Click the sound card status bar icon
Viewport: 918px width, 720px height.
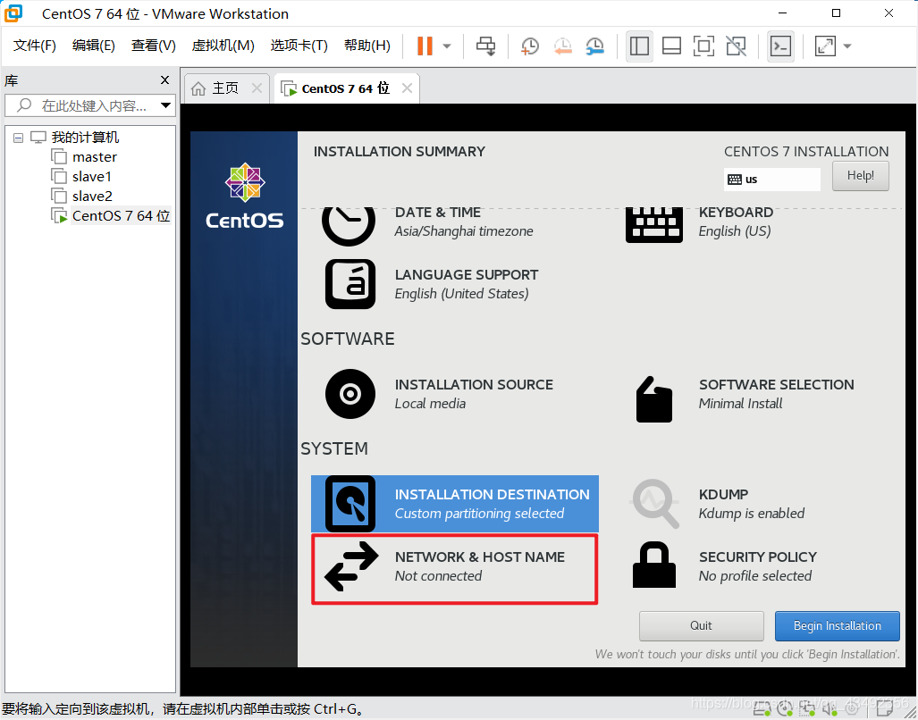829,709
